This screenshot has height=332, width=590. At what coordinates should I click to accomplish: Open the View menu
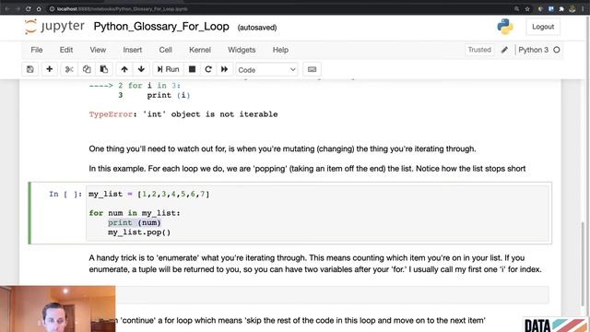click(x=98, y=50)
